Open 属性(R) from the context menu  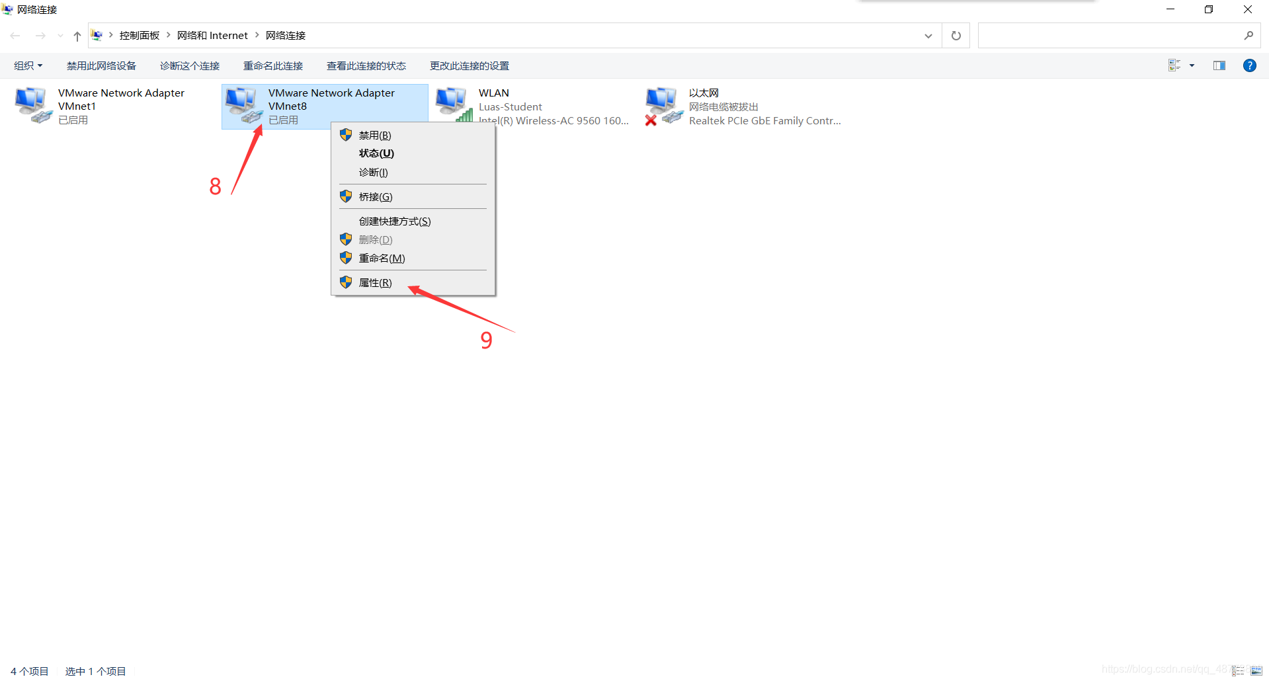coord(413,282)
